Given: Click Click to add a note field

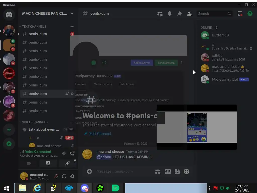Looking at the screenshot, I should coord(86,123).
